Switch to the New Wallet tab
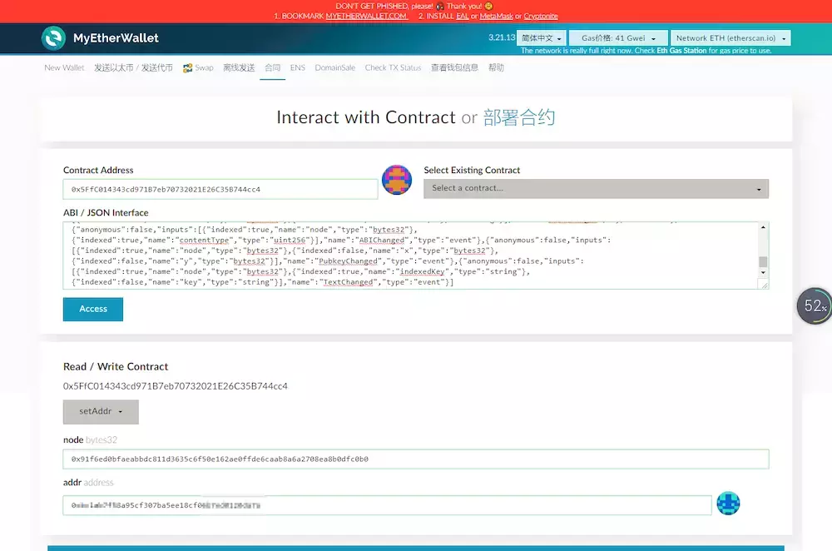This screenshot has width=832, height=551. point(64,68)
